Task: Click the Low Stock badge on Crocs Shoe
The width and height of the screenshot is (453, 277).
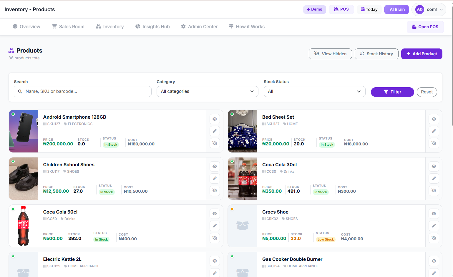Action: click(326, 239)
